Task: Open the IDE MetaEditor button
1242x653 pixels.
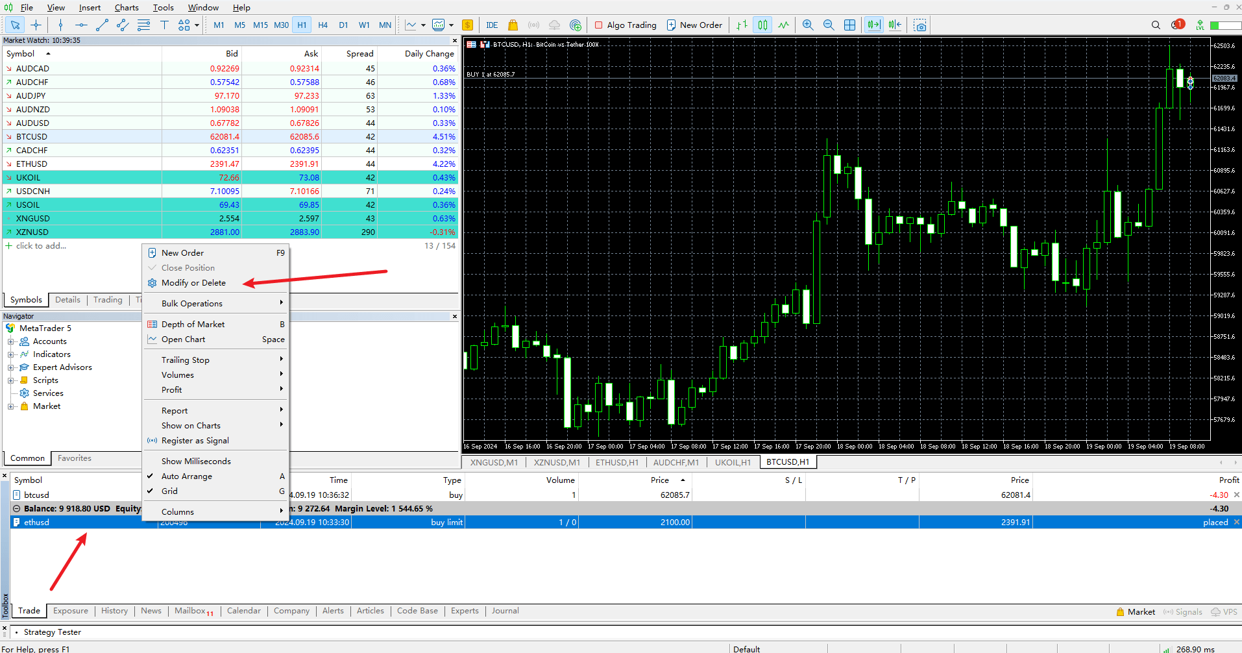Action: click(x=492, y=25)
